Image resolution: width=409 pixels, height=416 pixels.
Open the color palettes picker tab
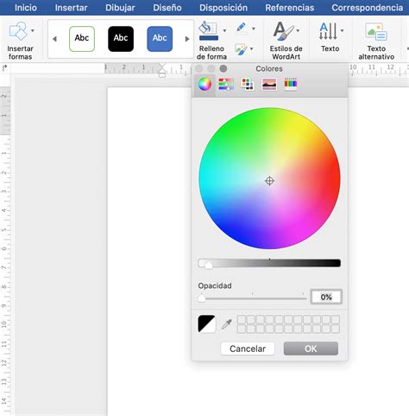(x=248, y=84)
